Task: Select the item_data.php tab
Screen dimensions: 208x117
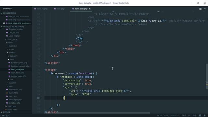Action: (x=81, y=9)
